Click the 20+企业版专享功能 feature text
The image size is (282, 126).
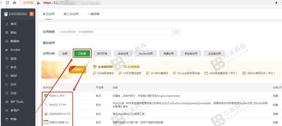(189, 73)
